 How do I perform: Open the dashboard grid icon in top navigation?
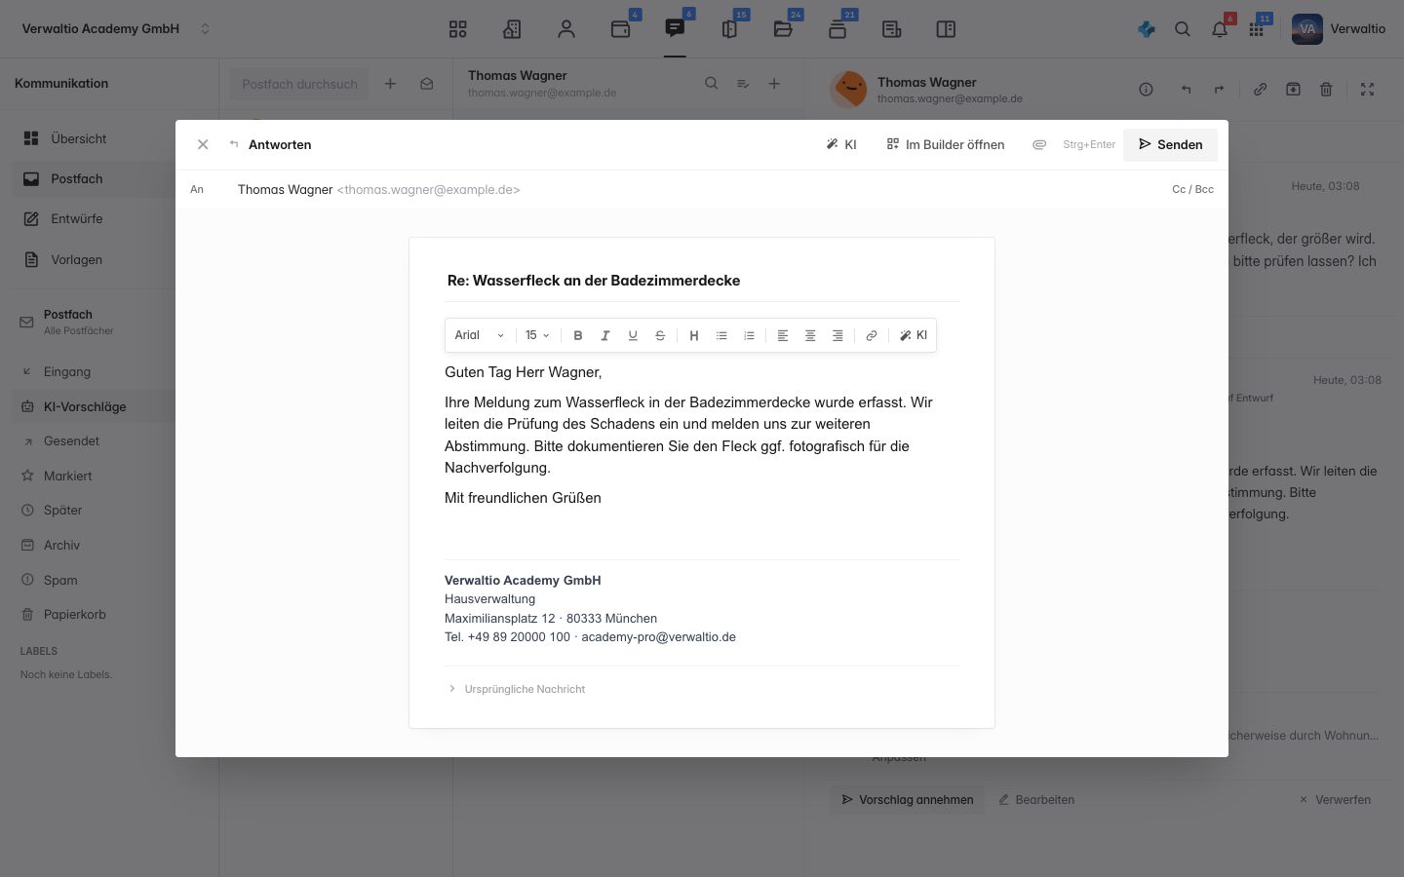457,29
